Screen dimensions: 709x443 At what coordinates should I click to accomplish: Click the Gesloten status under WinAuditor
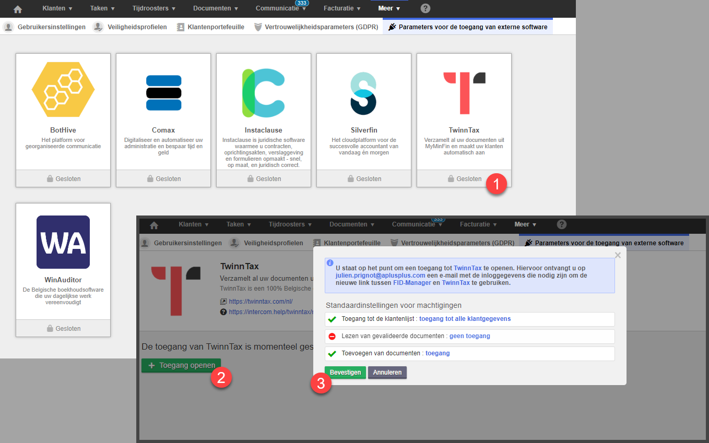[68, 328]
